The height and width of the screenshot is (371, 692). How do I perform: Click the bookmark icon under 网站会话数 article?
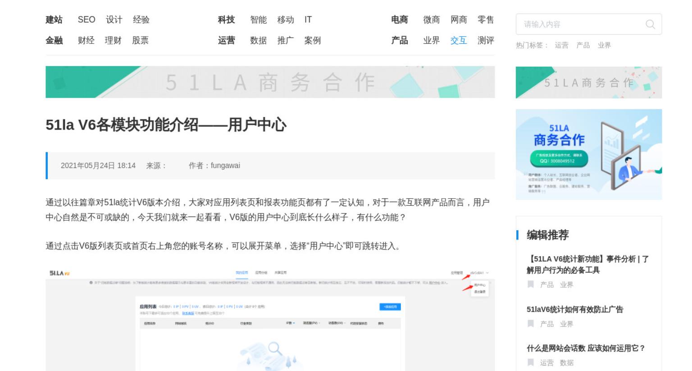tap(531, 362)
